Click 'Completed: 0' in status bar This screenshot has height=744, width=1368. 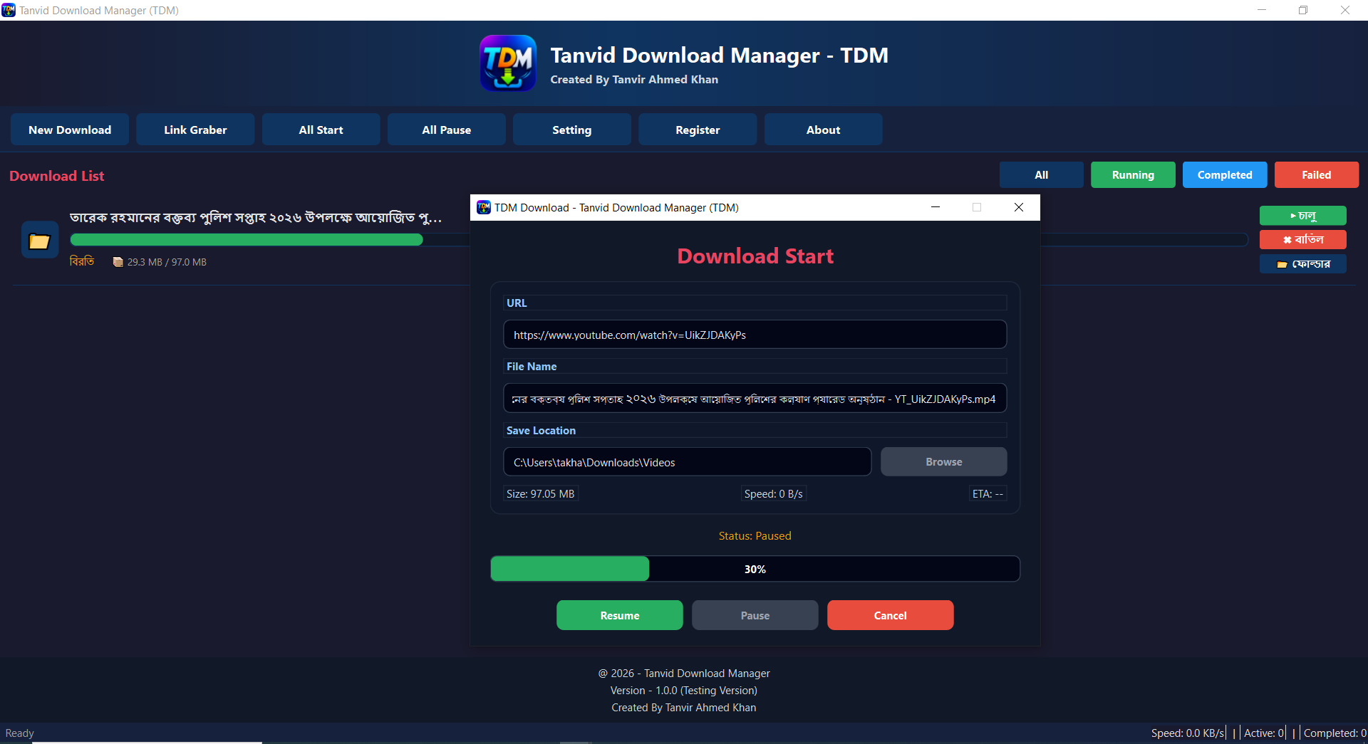click(x=1335, y=733)
